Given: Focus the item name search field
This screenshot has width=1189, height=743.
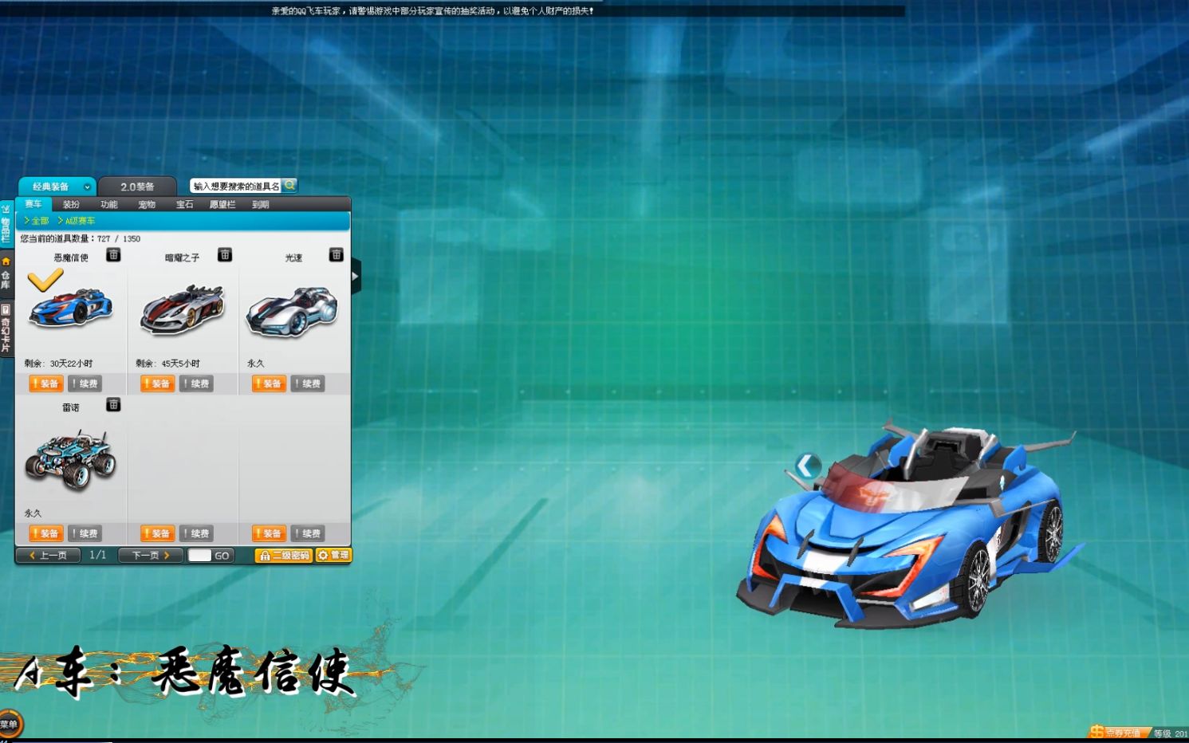Looking at the screenshot, I should click(x=236, y=186).
